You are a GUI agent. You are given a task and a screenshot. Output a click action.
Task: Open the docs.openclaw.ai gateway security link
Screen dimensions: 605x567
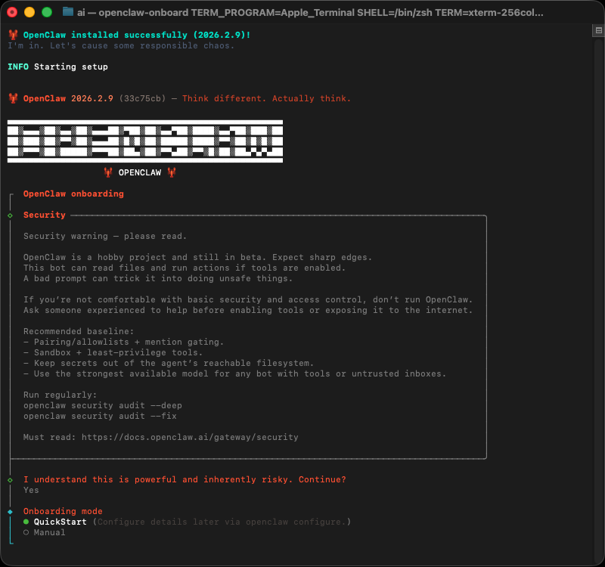coord(189,437)
